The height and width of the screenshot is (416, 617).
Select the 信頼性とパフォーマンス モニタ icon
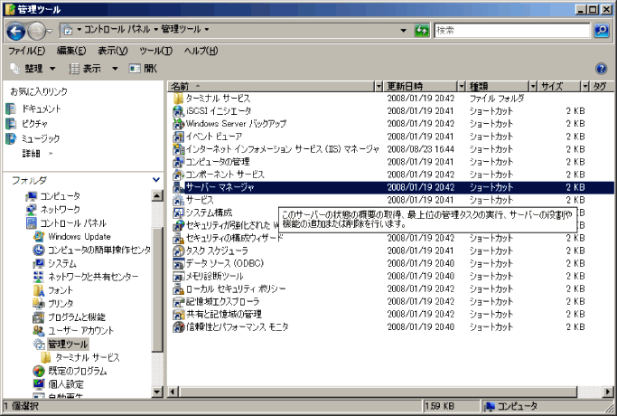point(178,327)
